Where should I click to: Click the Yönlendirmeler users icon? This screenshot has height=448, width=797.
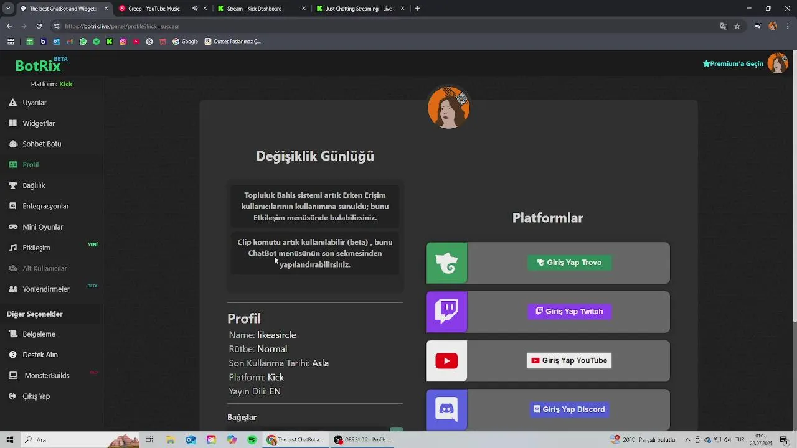pyautogui.click(x=12, y=289)
